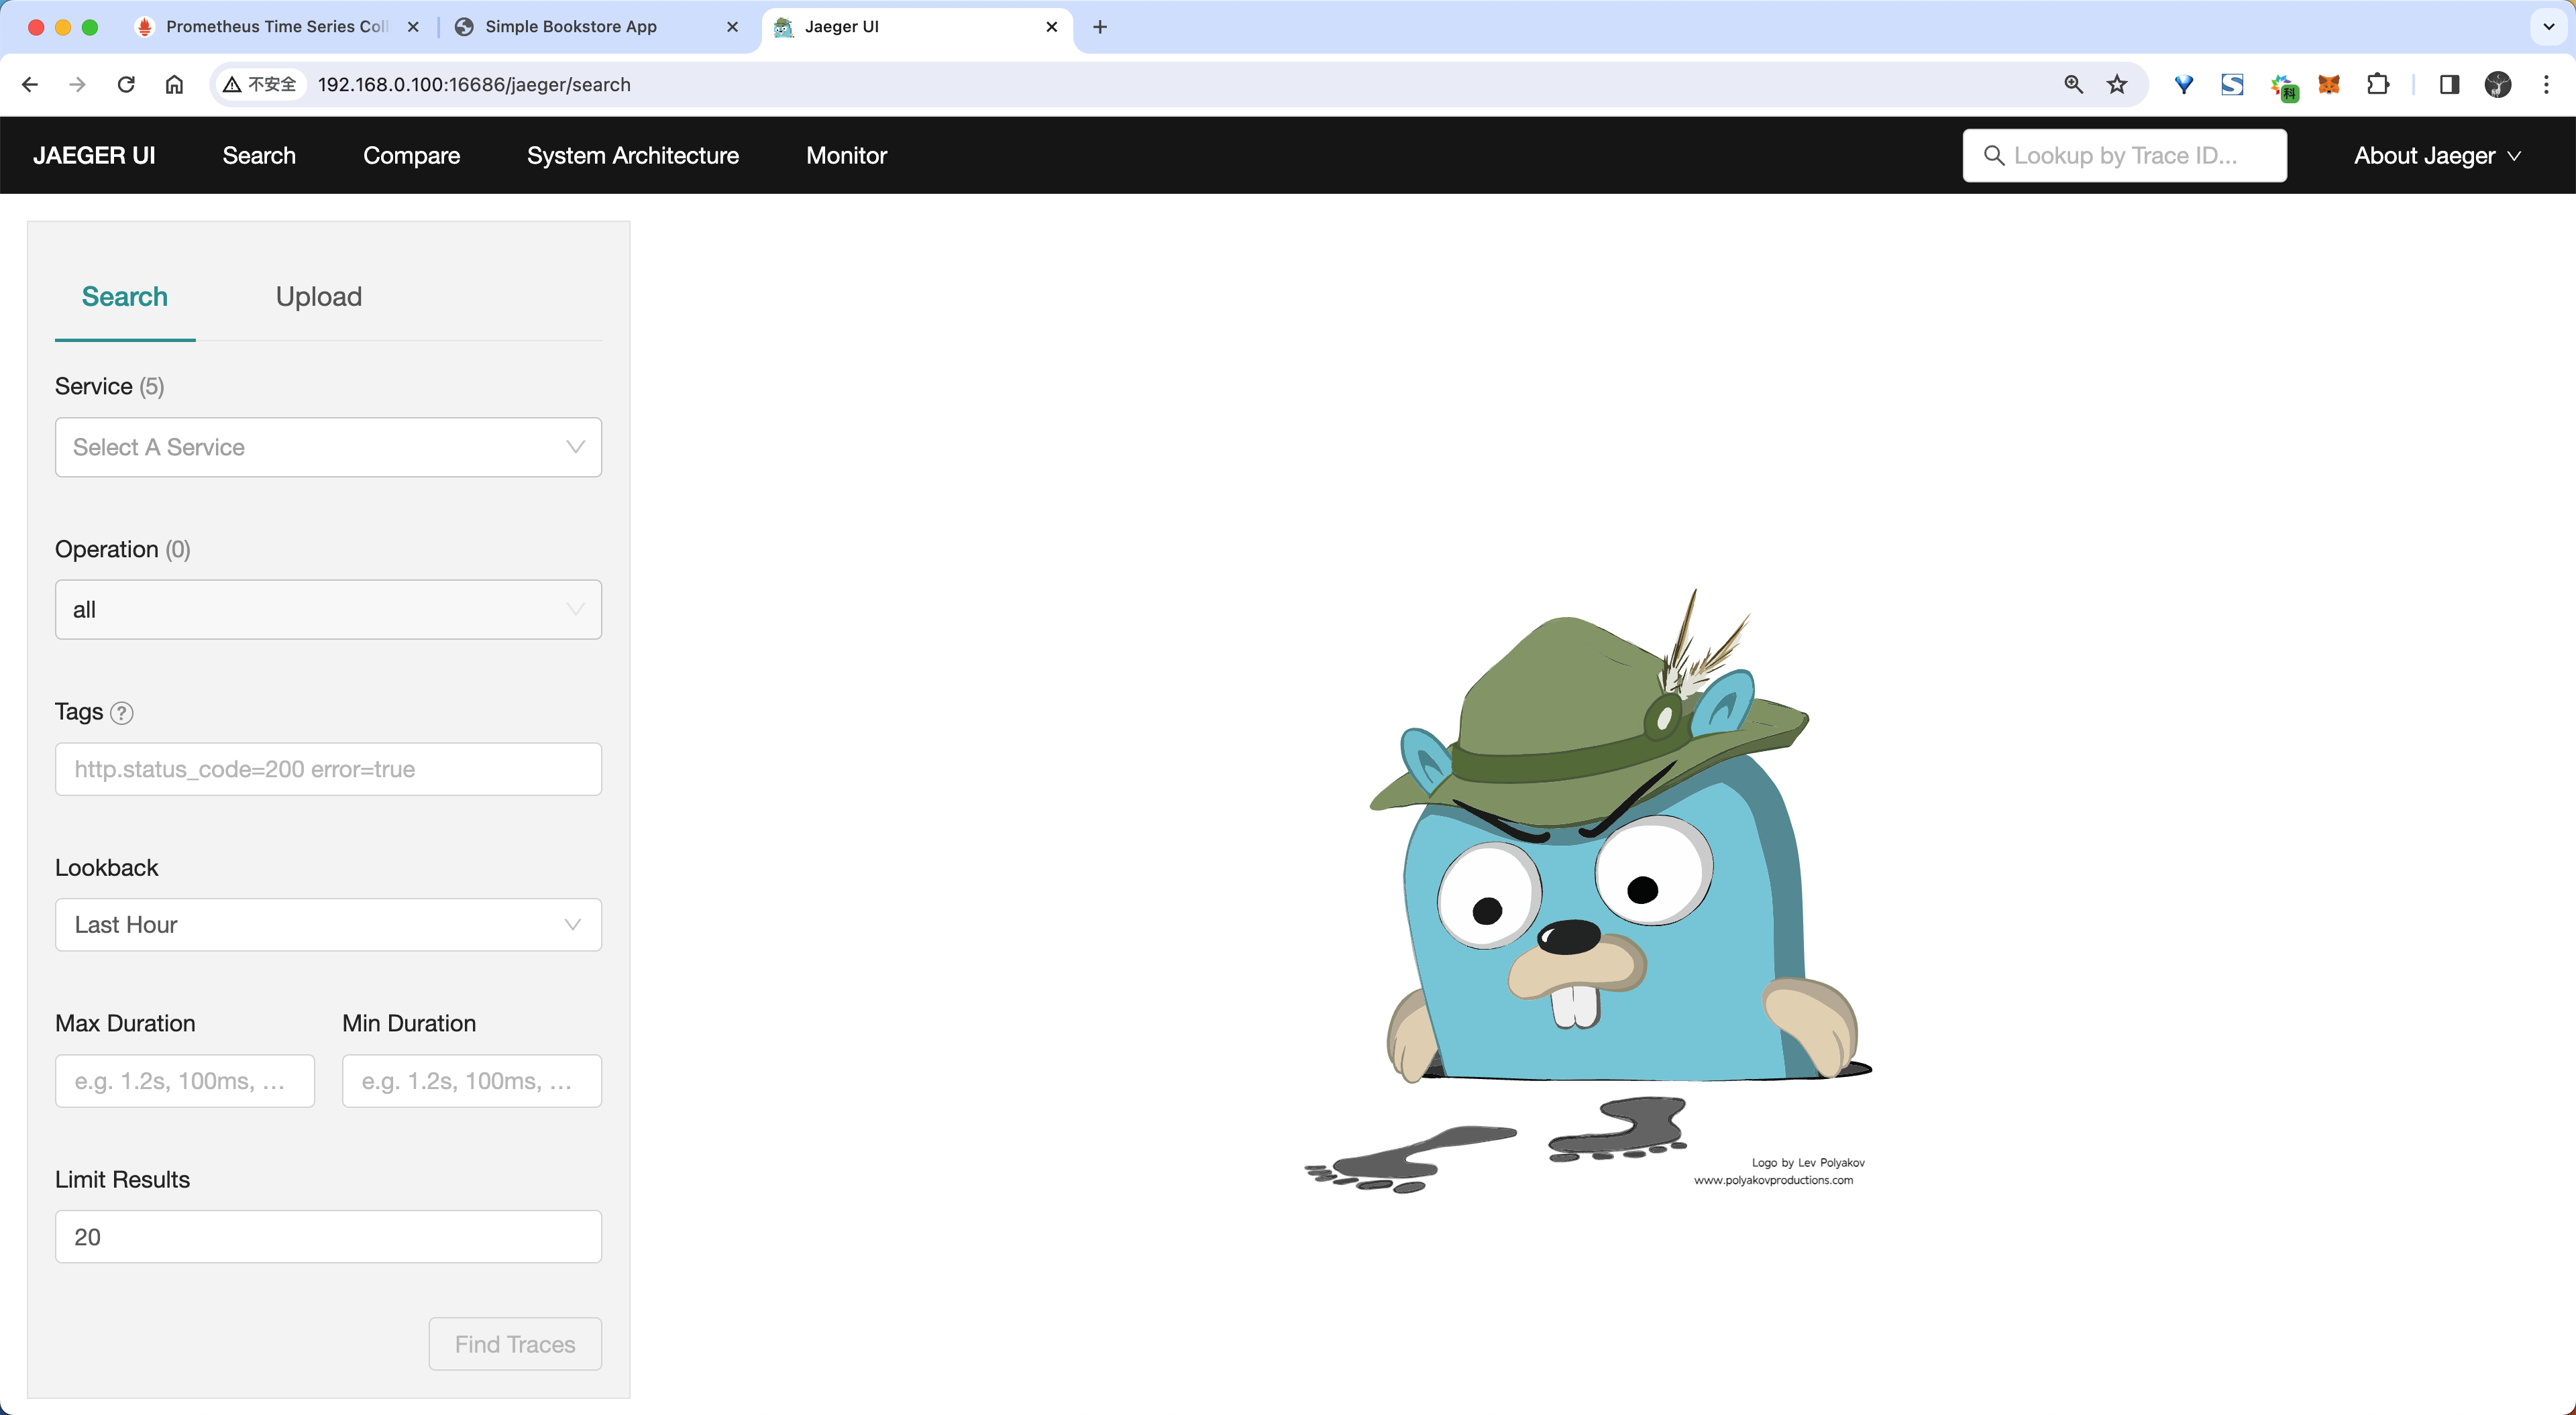Open the tab search chevron
Viewport: 2576px width, 1415px height.
[2548, 27]
